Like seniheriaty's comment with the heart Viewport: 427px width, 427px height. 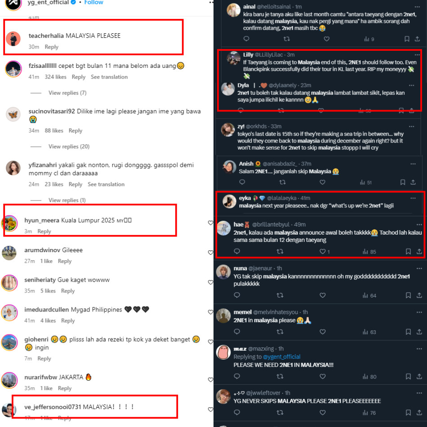click(x=210, y=282)
